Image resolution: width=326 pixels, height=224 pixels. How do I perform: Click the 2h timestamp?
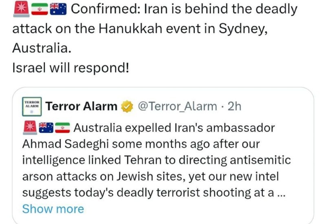coord(234,107)
